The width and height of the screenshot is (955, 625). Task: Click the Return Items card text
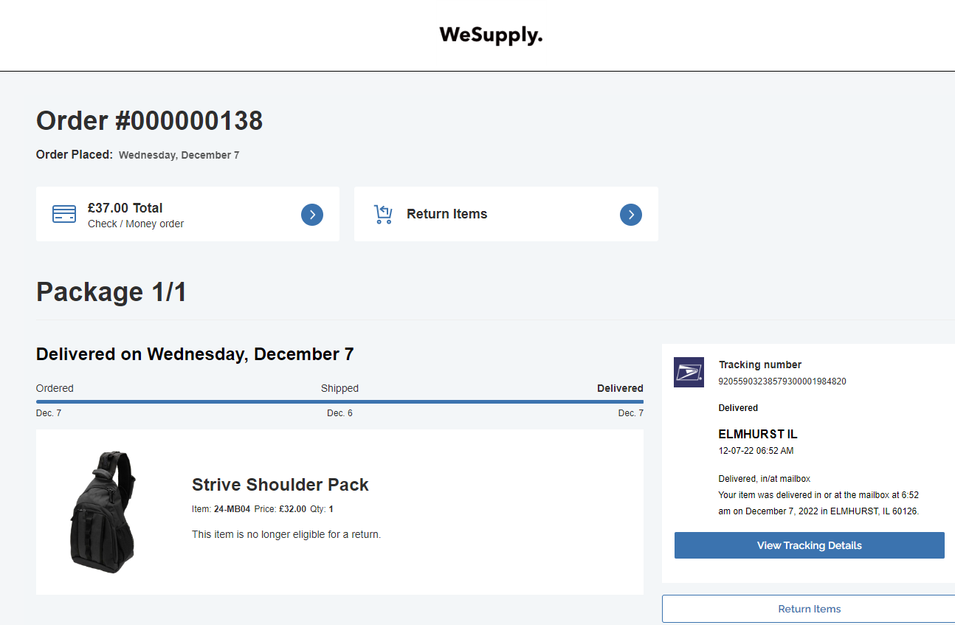(x=447, y=214)
